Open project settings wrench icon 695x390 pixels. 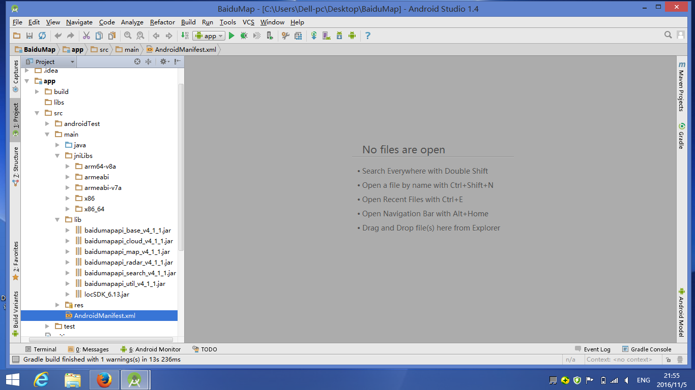coord(285,36)
